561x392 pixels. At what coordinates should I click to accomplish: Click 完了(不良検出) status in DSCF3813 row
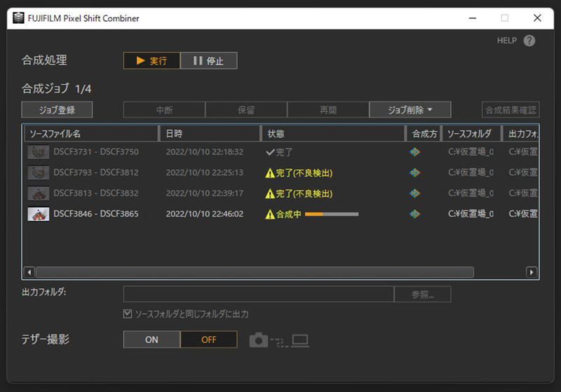click(x=304, y=194)
